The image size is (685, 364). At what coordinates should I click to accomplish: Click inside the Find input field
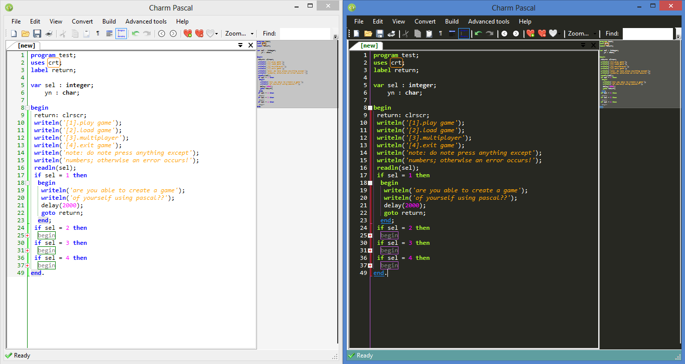pos(304,33)
